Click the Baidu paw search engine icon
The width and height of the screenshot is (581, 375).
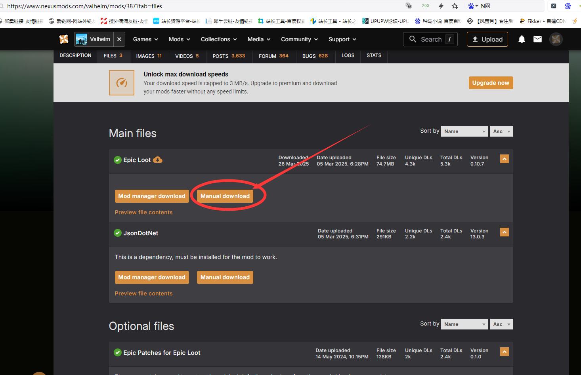tap(472, 6)
